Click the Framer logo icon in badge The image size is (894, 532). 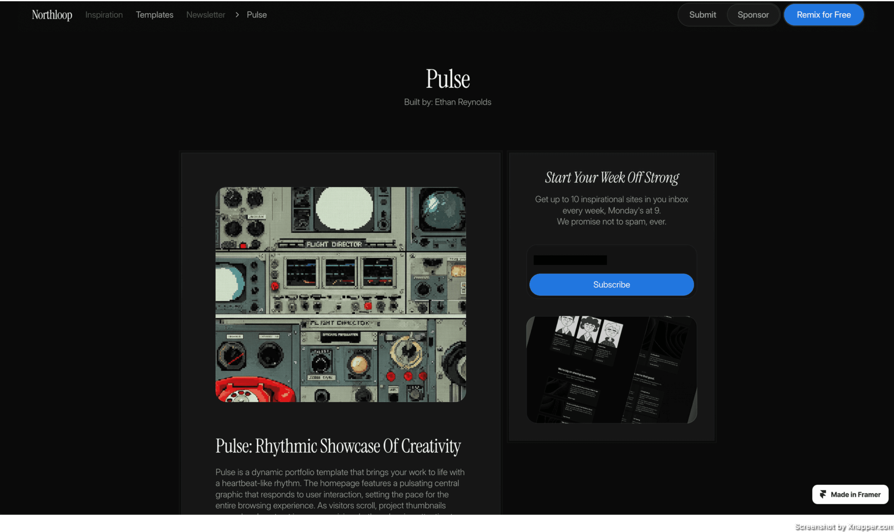pos(823,494)
